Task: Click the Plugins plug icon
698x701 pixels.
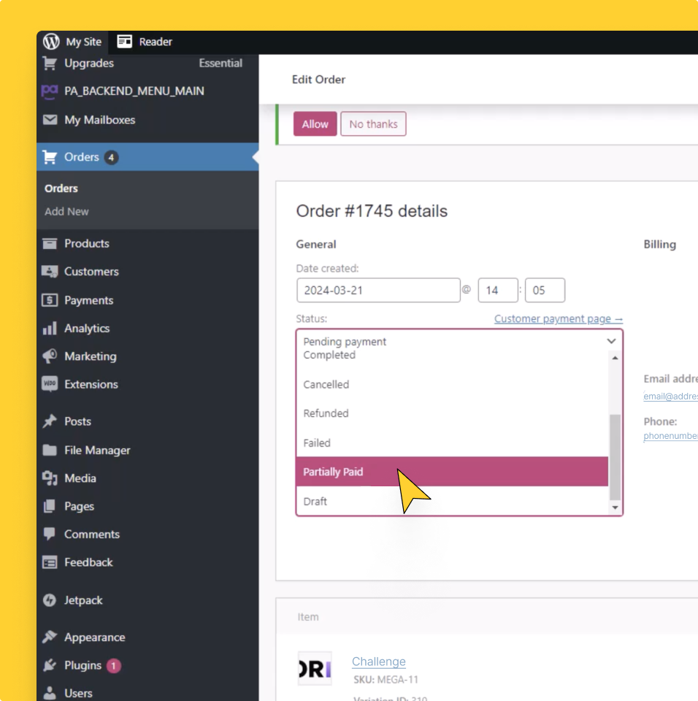Action: pos(50,665)
